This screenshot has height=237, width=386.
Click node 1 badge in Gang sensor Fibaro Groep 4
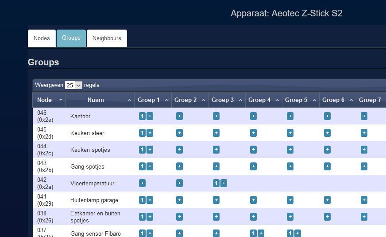(253, 233)
